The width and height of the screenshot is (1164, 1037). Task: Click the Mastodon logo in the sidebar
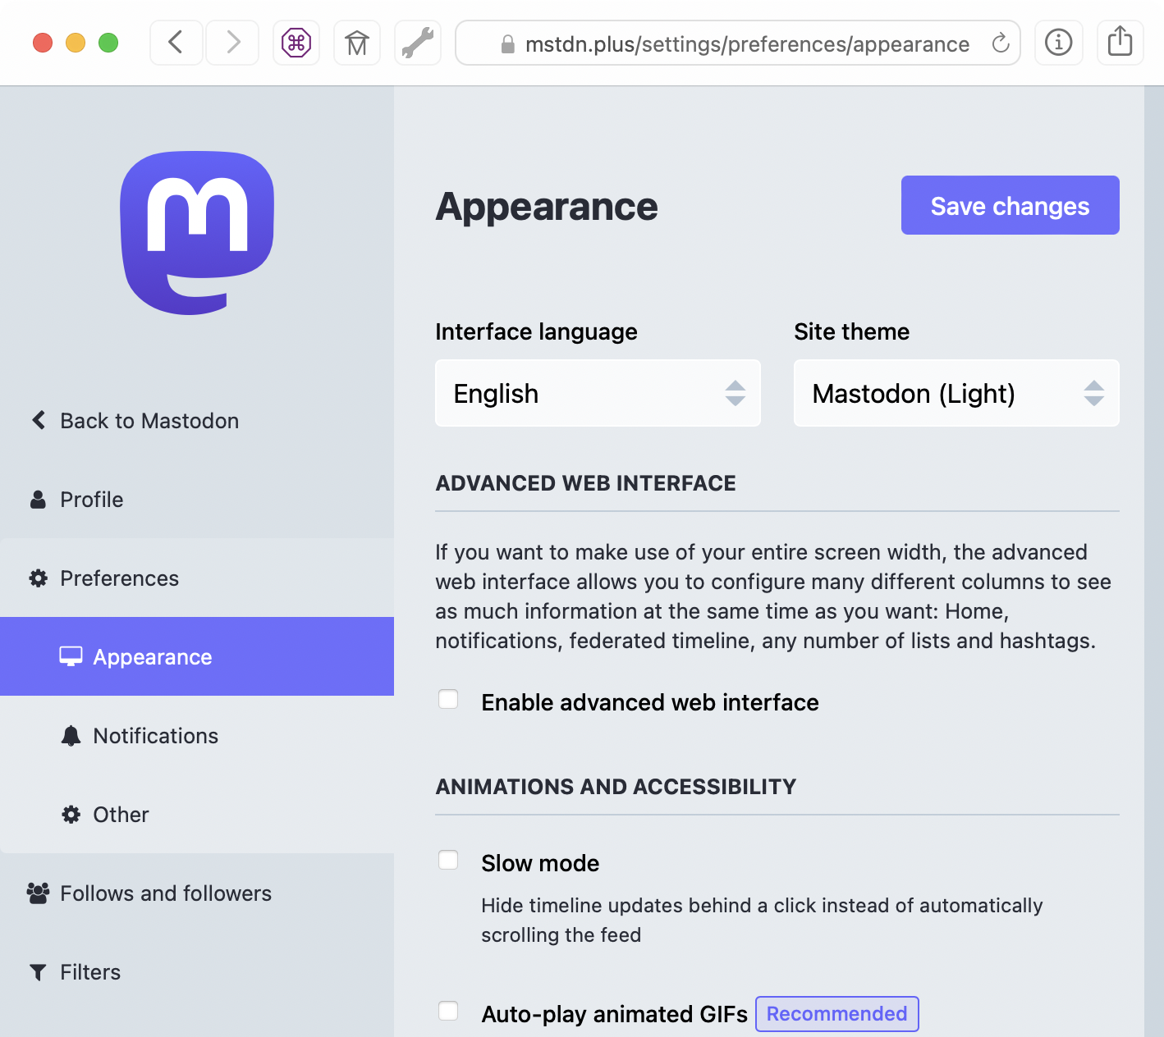(197, 232)
